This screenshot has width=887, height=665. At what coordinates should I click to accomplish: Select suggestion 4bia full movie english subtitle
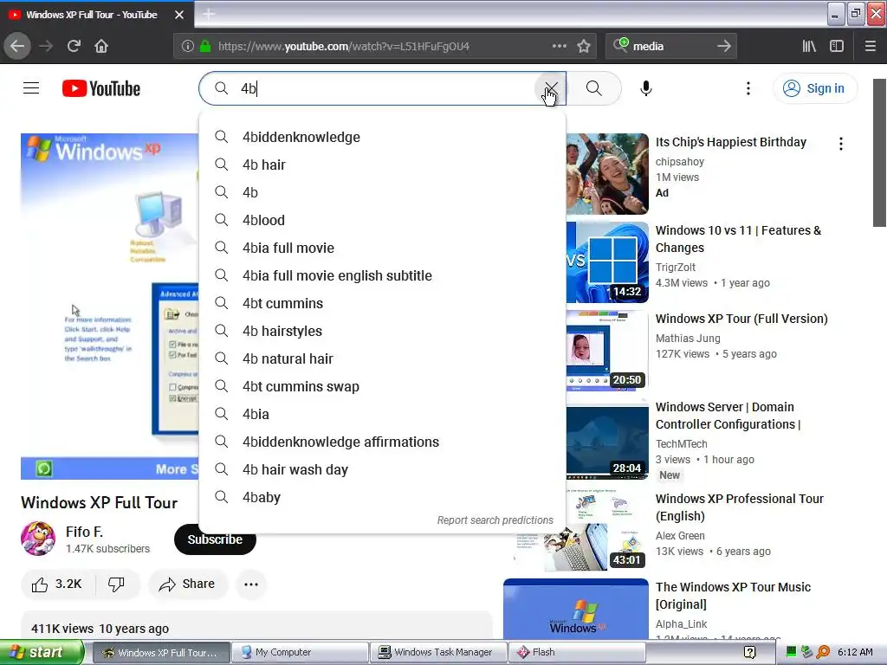point(382,275)
